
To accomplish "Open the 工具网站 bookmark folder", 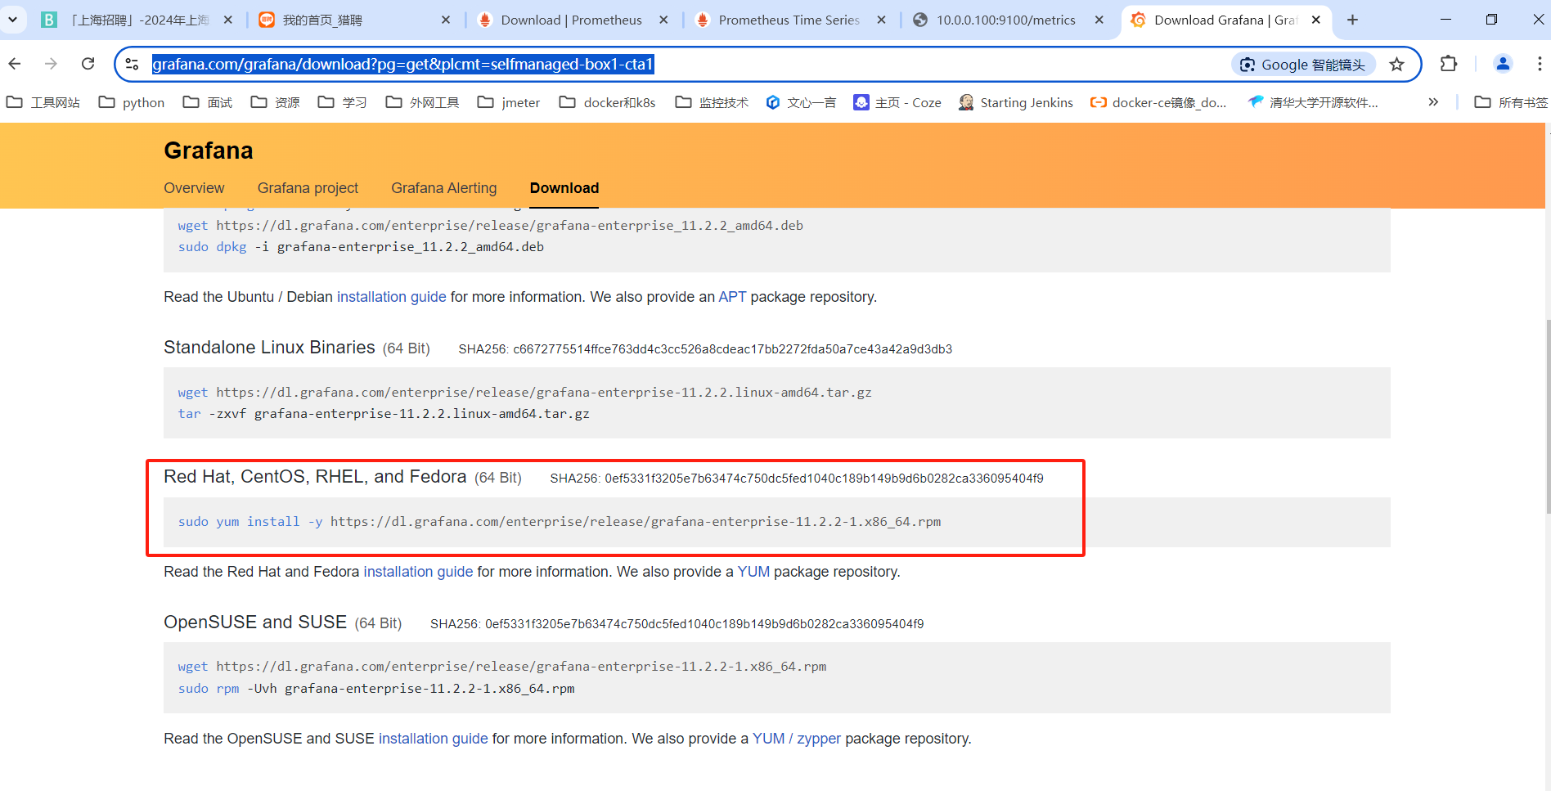I will 43,102.
